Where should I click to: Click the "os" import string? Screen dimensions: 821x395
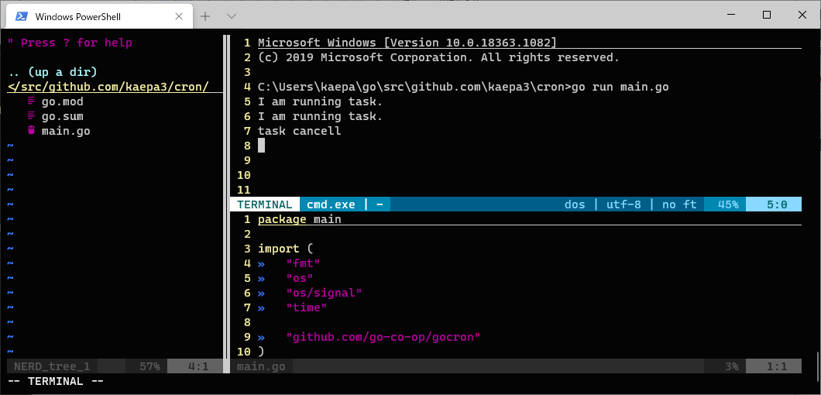300,278
